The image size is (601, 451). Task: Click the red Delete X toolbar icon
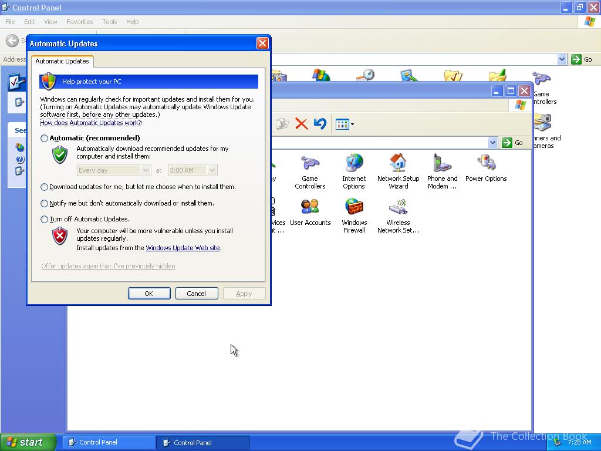tap(301, 124)
